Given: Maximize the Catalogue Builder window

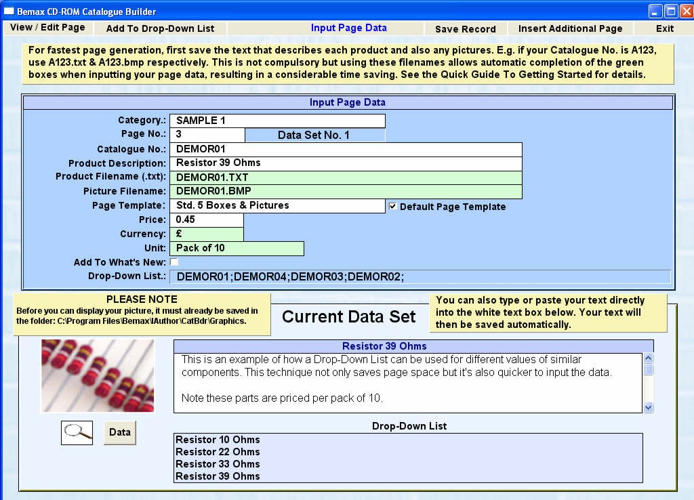Looking at the screenshot, I should (671, 11).
